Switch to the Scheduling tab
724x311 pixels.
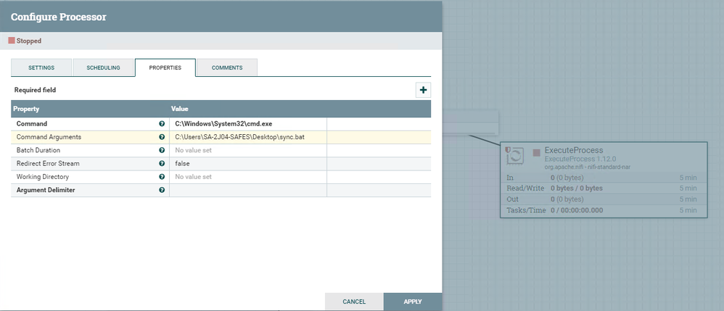pyautogui.click(x=103, y=67)
